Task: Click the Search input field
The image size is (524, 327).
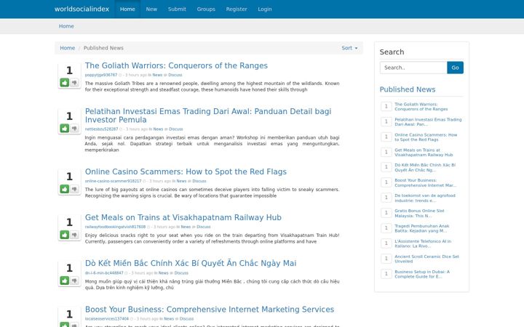Action: tap(413, 68)
